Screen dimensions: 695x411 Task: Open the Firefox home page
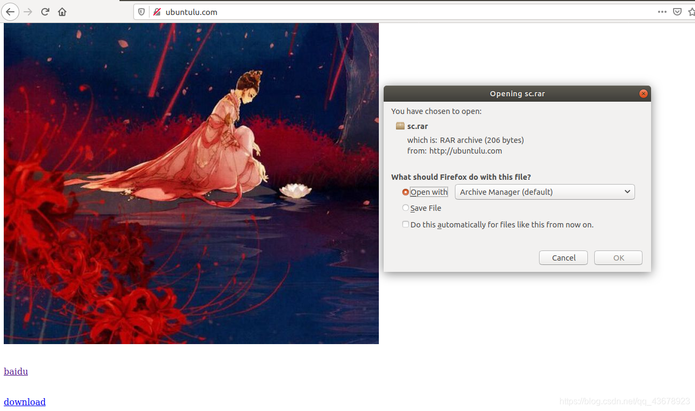pos(62,12)
